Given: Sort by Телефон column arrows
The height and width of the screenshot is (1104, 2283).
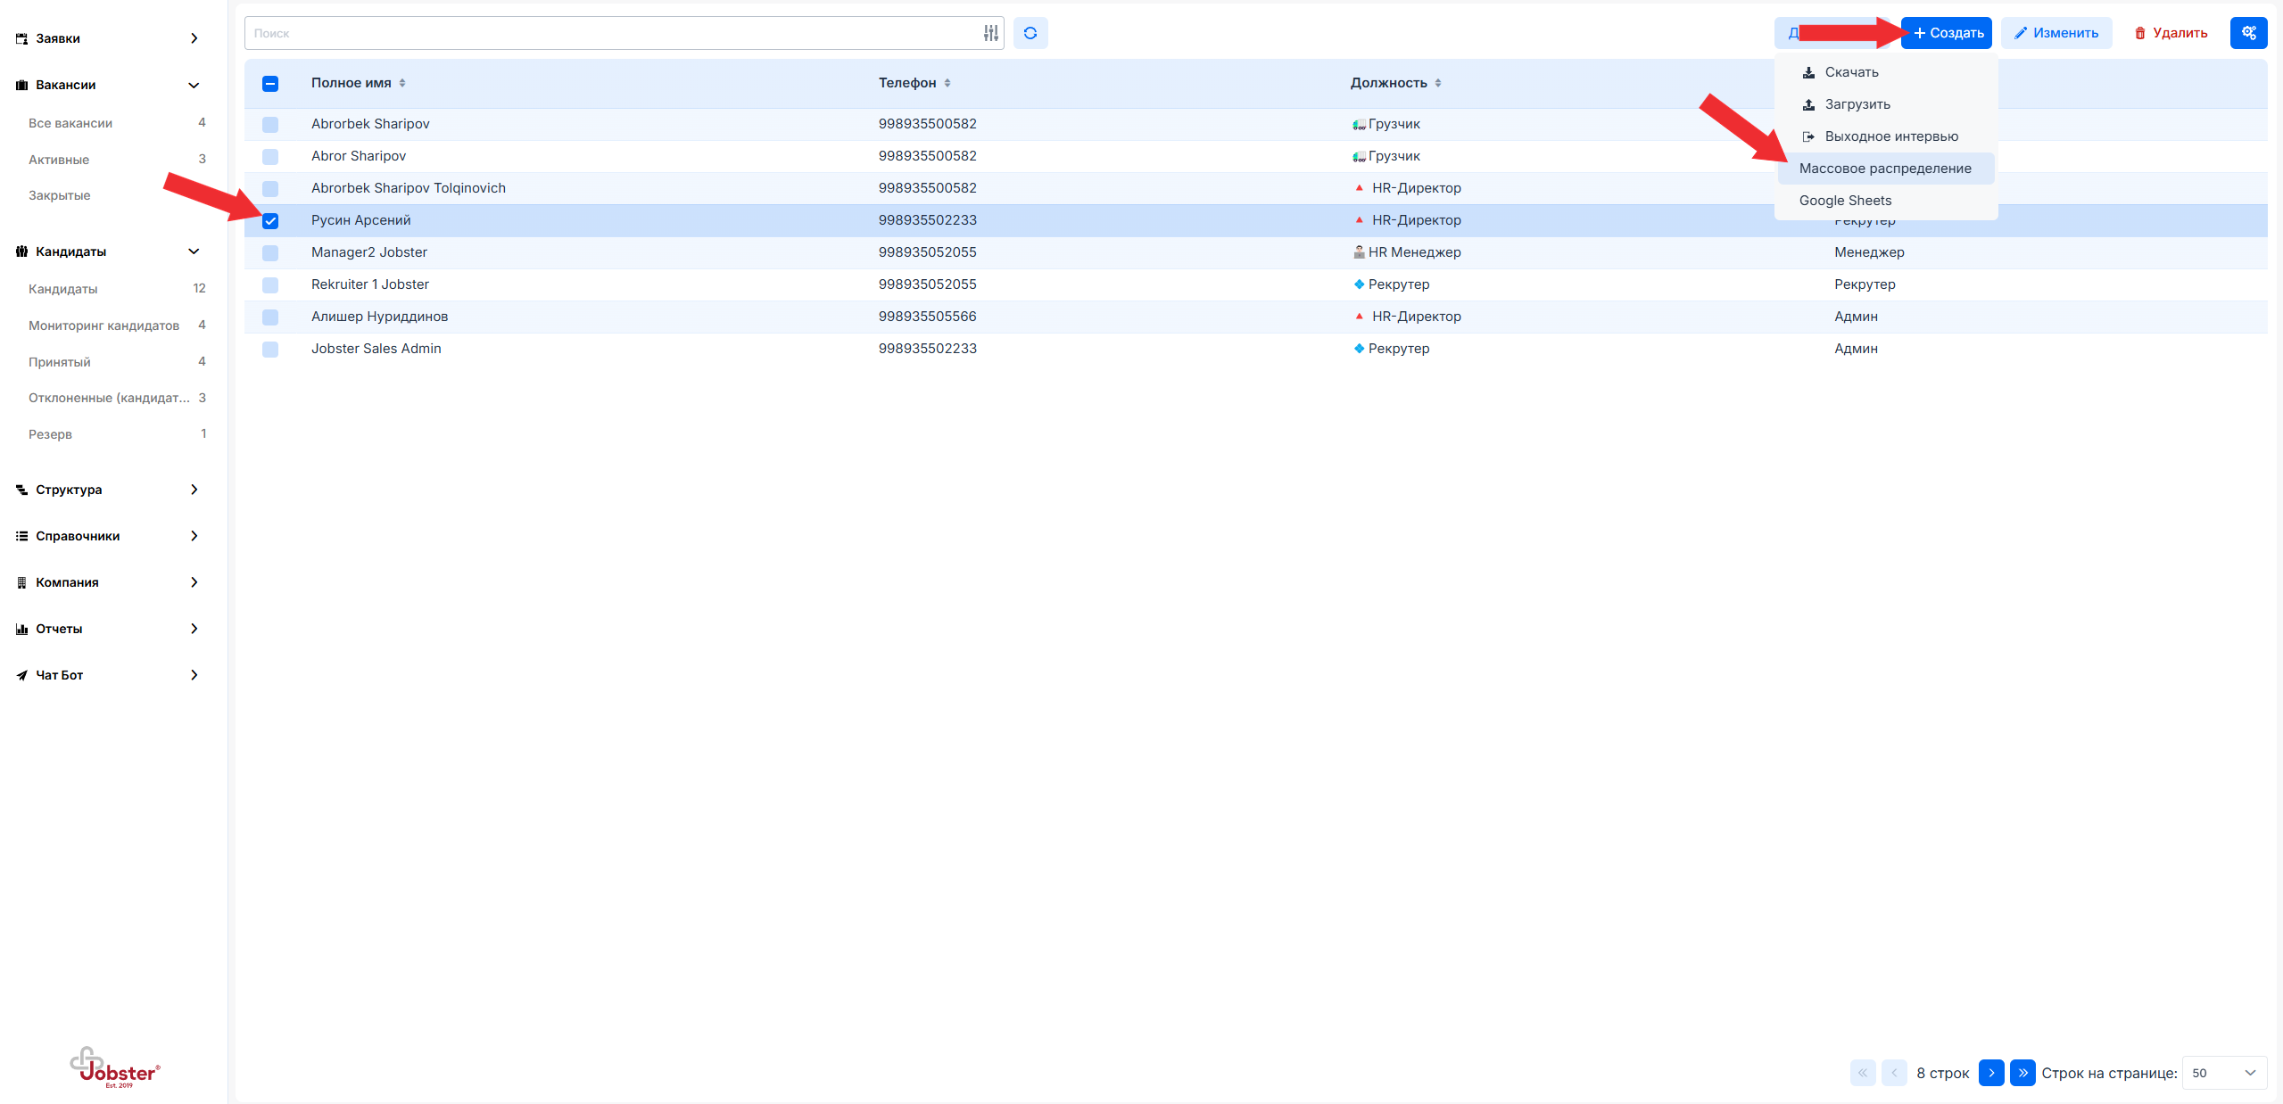Looking at the screenshot, I should click(x=947, y=83).
